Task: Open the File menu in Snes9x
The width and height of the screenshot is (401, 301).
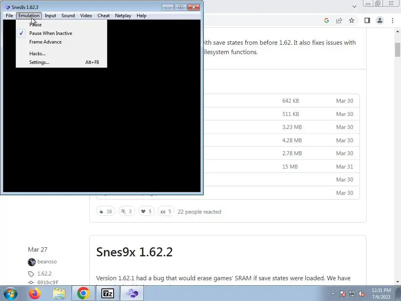Action: coord(9,16)
